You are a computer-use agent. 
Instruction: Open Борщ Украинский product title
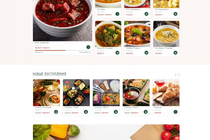(42, 43)
